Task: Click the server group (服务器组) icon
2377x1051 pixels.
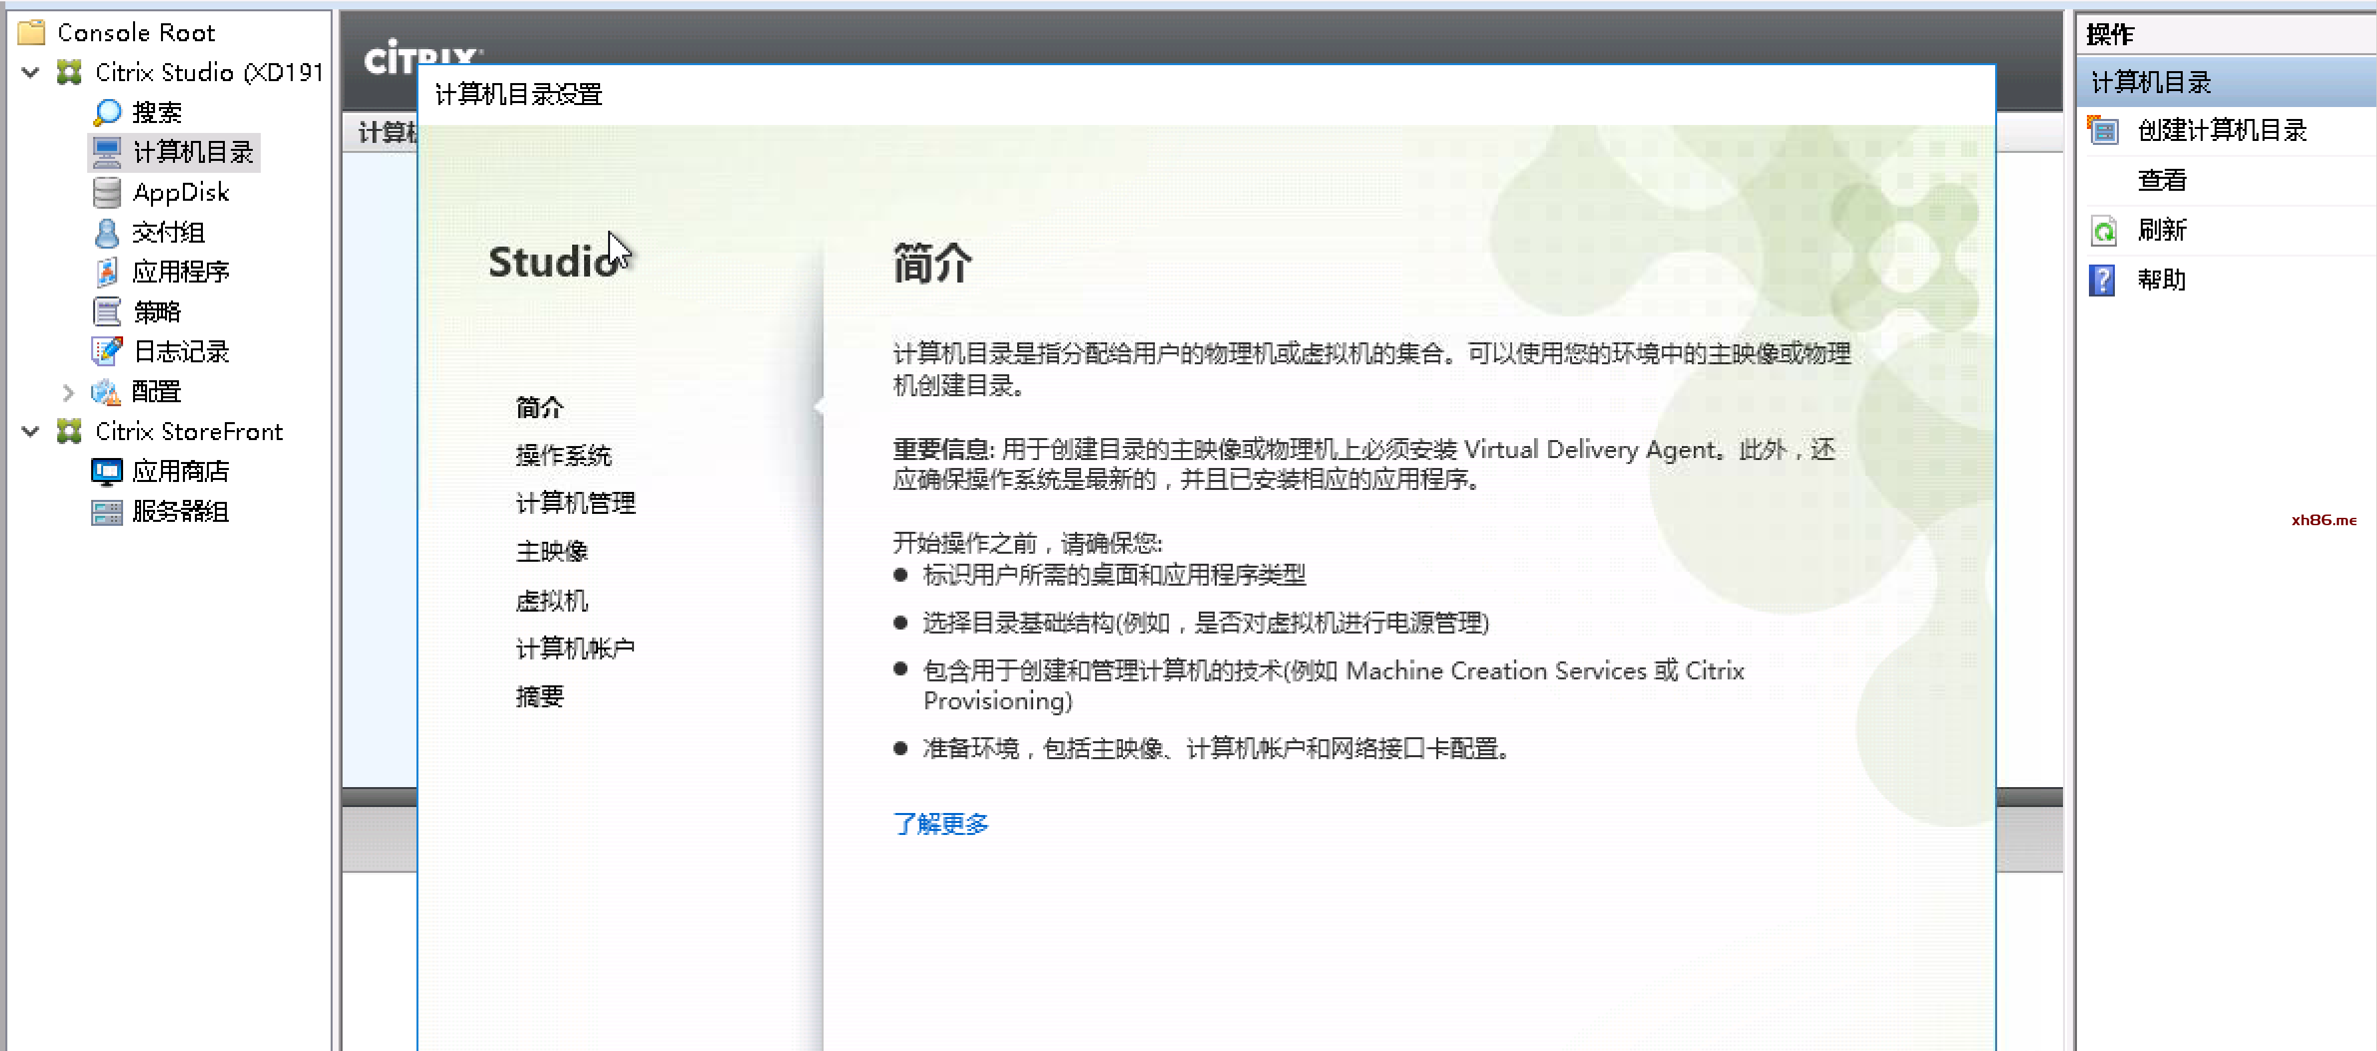Action: [x=107, y=512]
